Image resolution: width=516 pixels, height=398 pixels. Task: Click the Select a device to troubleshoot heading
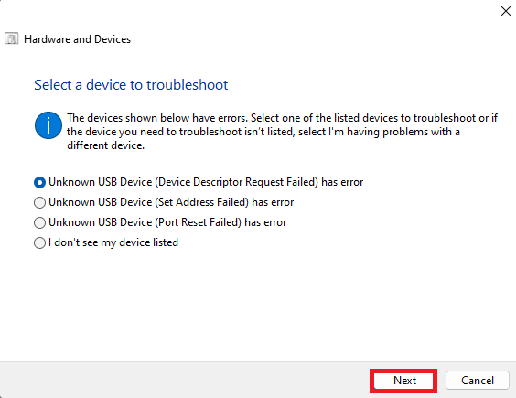click(x=131, y=85)
